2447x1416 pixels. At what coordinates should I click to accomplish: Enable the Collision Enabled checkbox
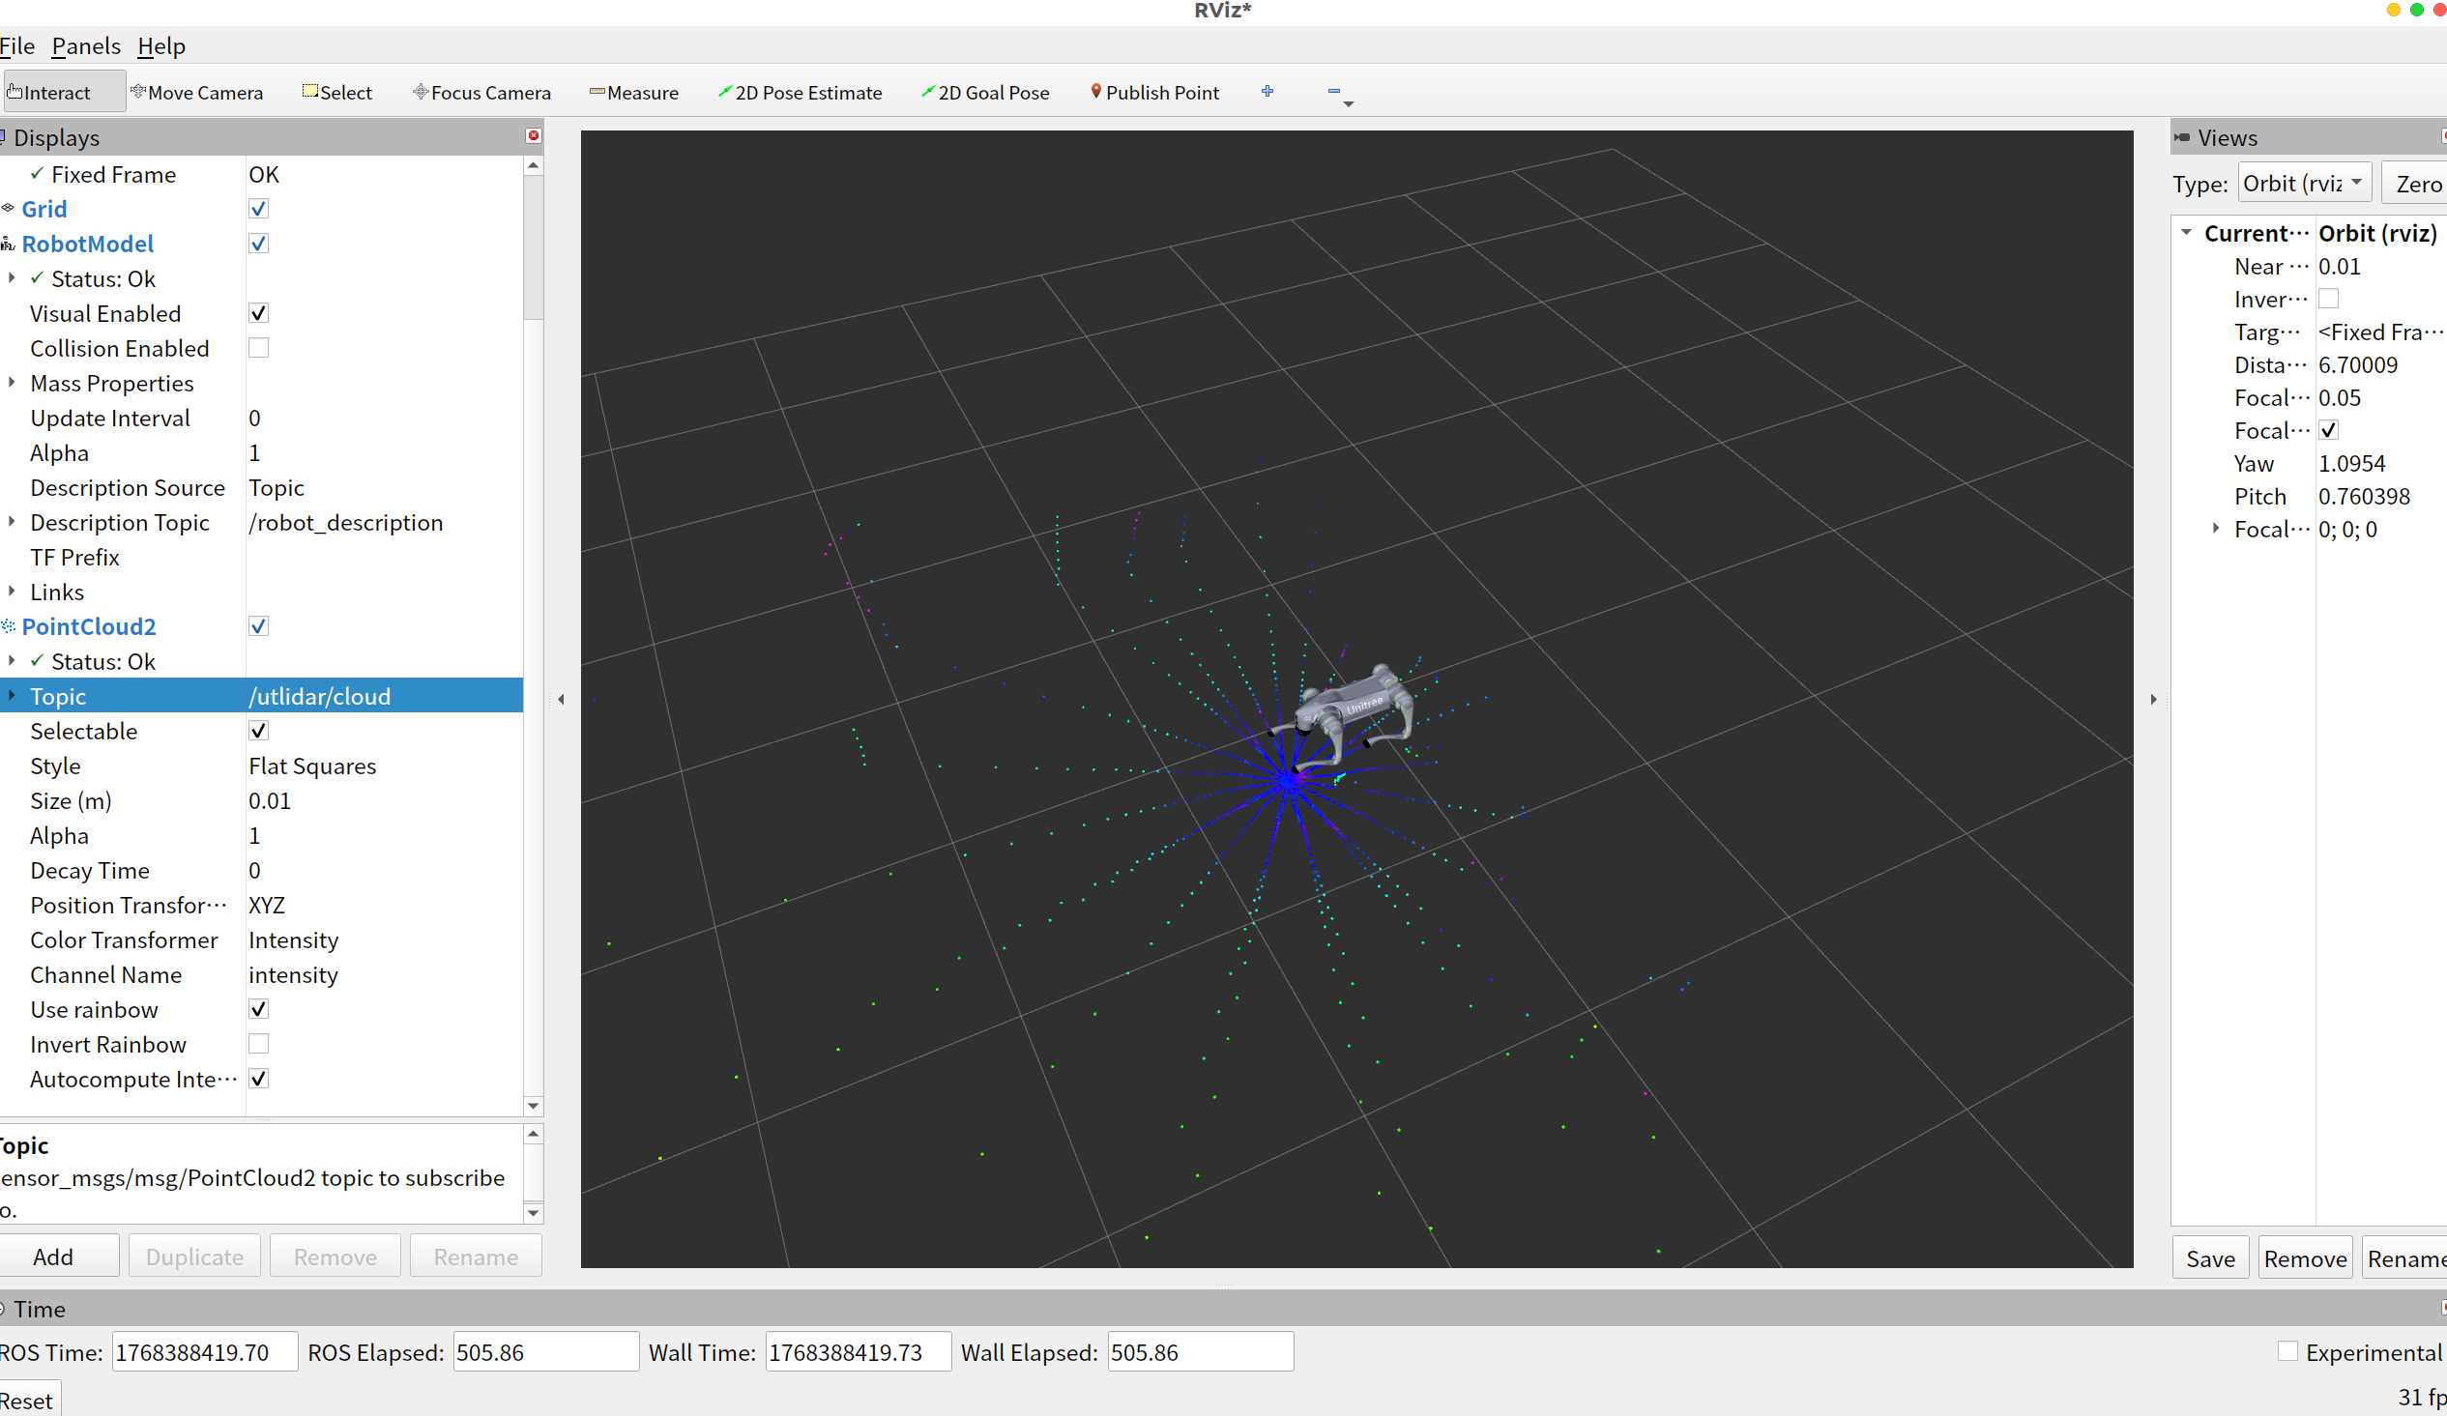(258, 347)
